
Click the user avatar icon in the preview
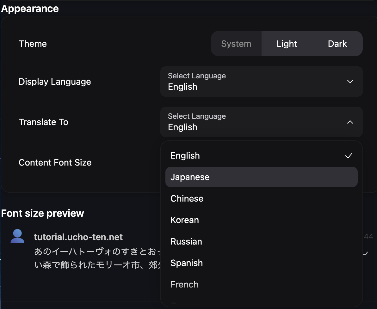[17, 236]
